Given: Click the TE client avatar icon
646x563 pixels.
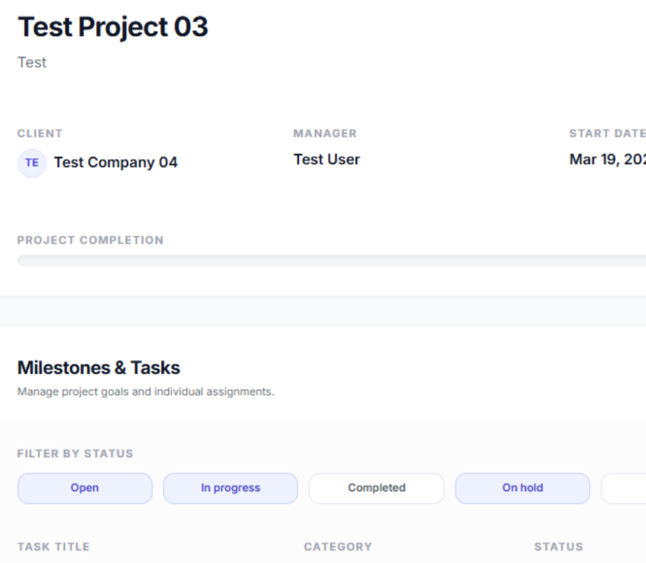Looking at the screenshot, I should (x=32, y=163).
